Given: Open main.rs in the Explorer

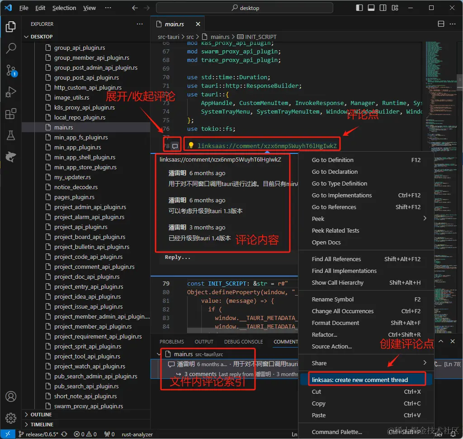Looking at the screenshot, I should (86, 128).
